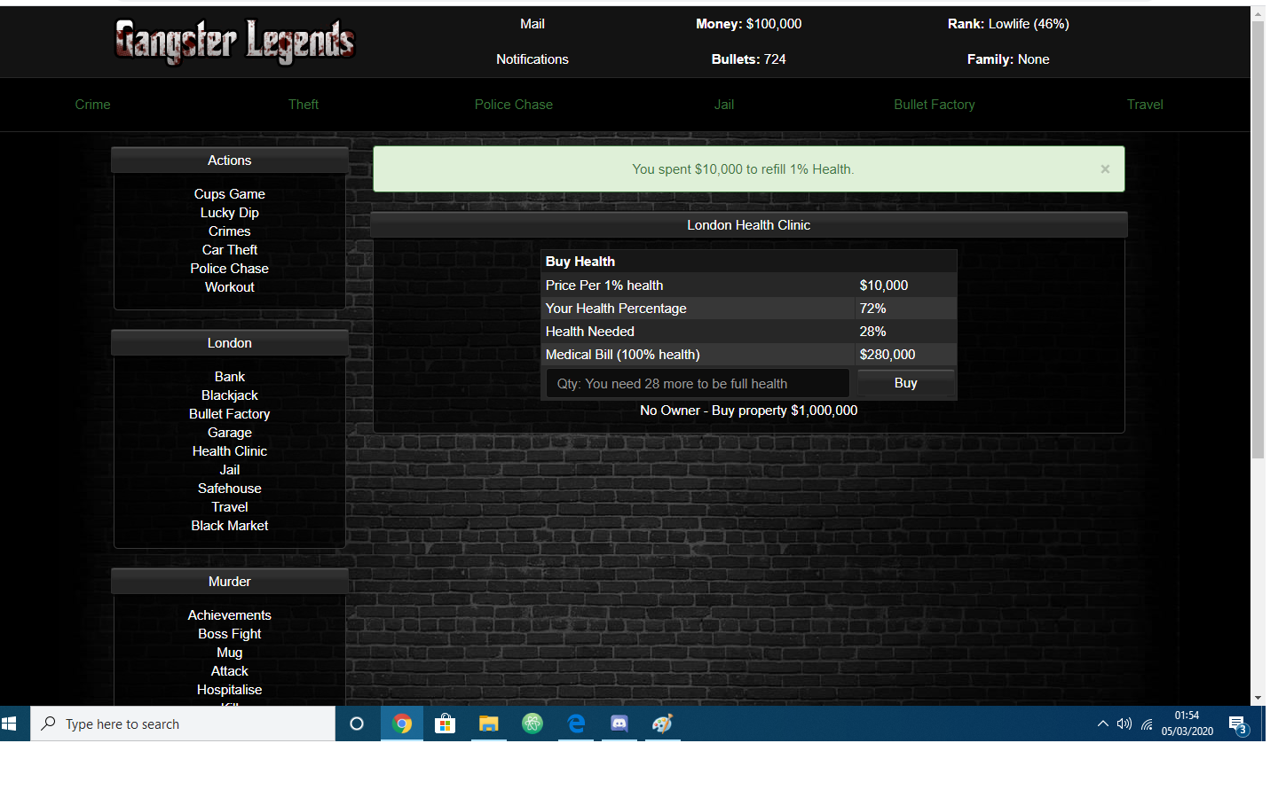The height and width of the screenshot is (798, 1278).
Task: Go to Travel in top navigation
Action: (1145, 105)
